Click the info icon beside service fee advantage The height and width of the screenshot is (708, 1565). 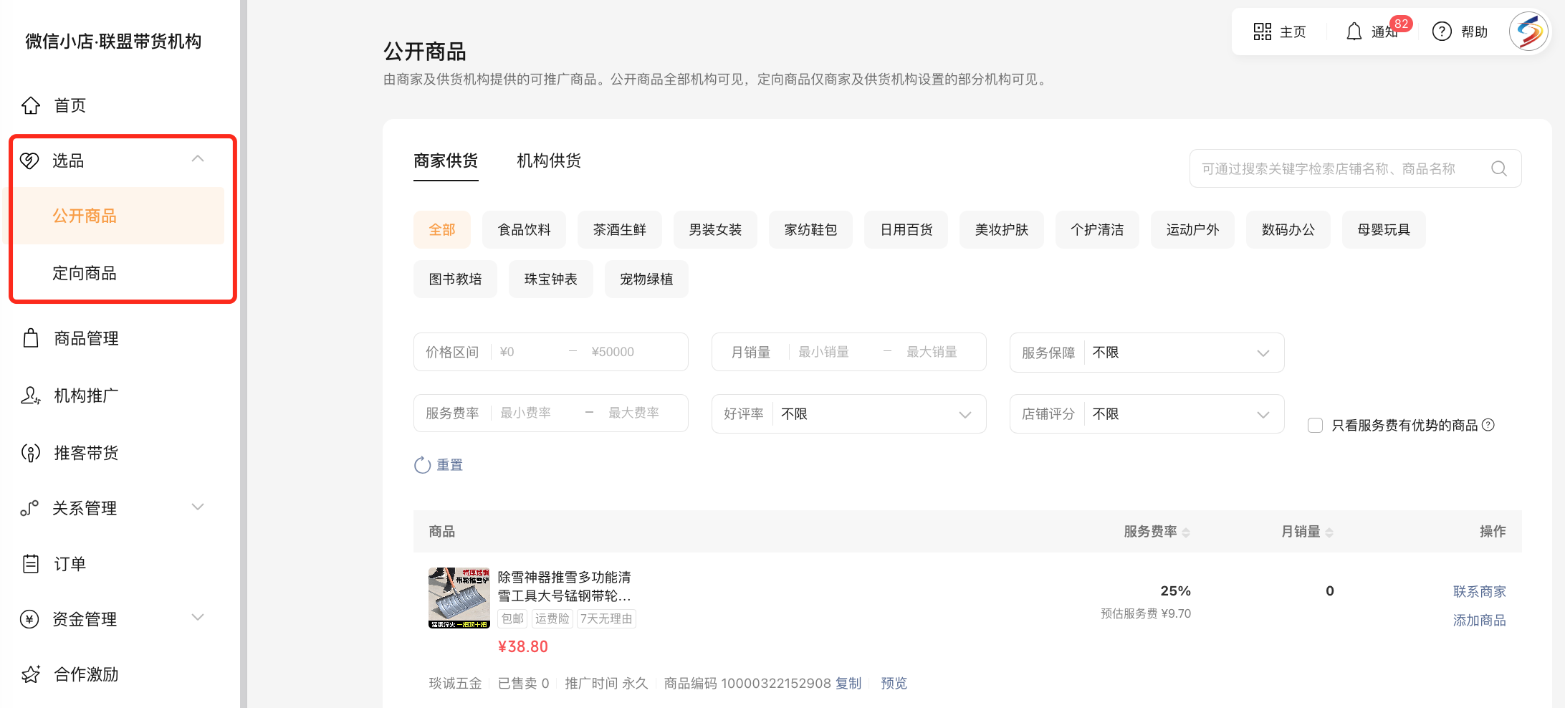click(x=1488, y=425)
